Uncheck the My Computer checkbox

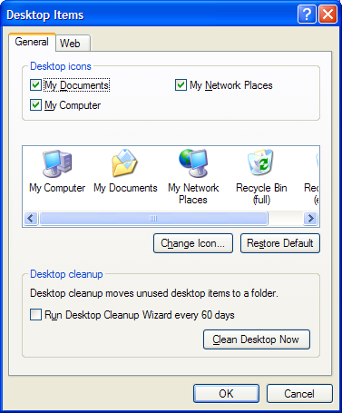(x=35, y=105)
